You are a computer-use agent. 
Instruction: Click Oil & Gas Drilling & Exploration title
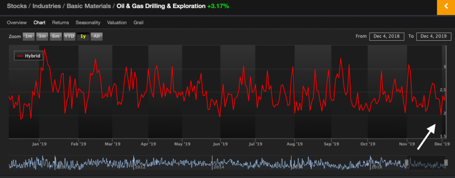point(161,6)
